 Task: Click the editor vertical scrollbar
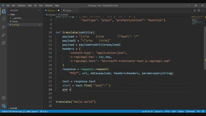[x=205, y=48]
